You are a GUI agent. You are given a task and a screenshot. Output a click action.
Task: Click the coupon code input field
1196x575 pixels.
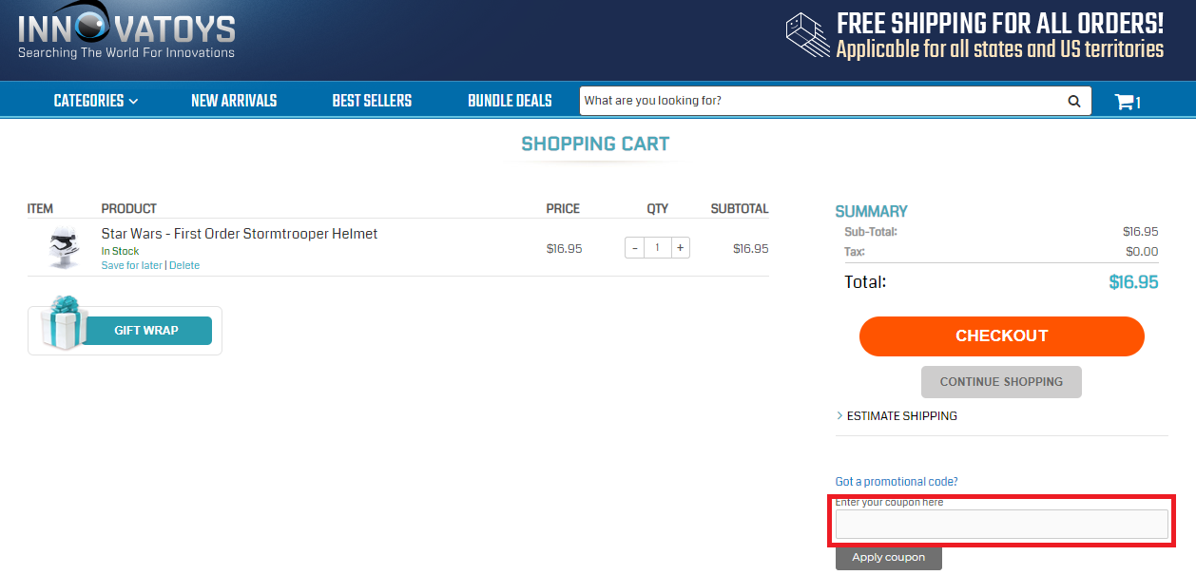pyautogui.click(x=1002, y=525)
